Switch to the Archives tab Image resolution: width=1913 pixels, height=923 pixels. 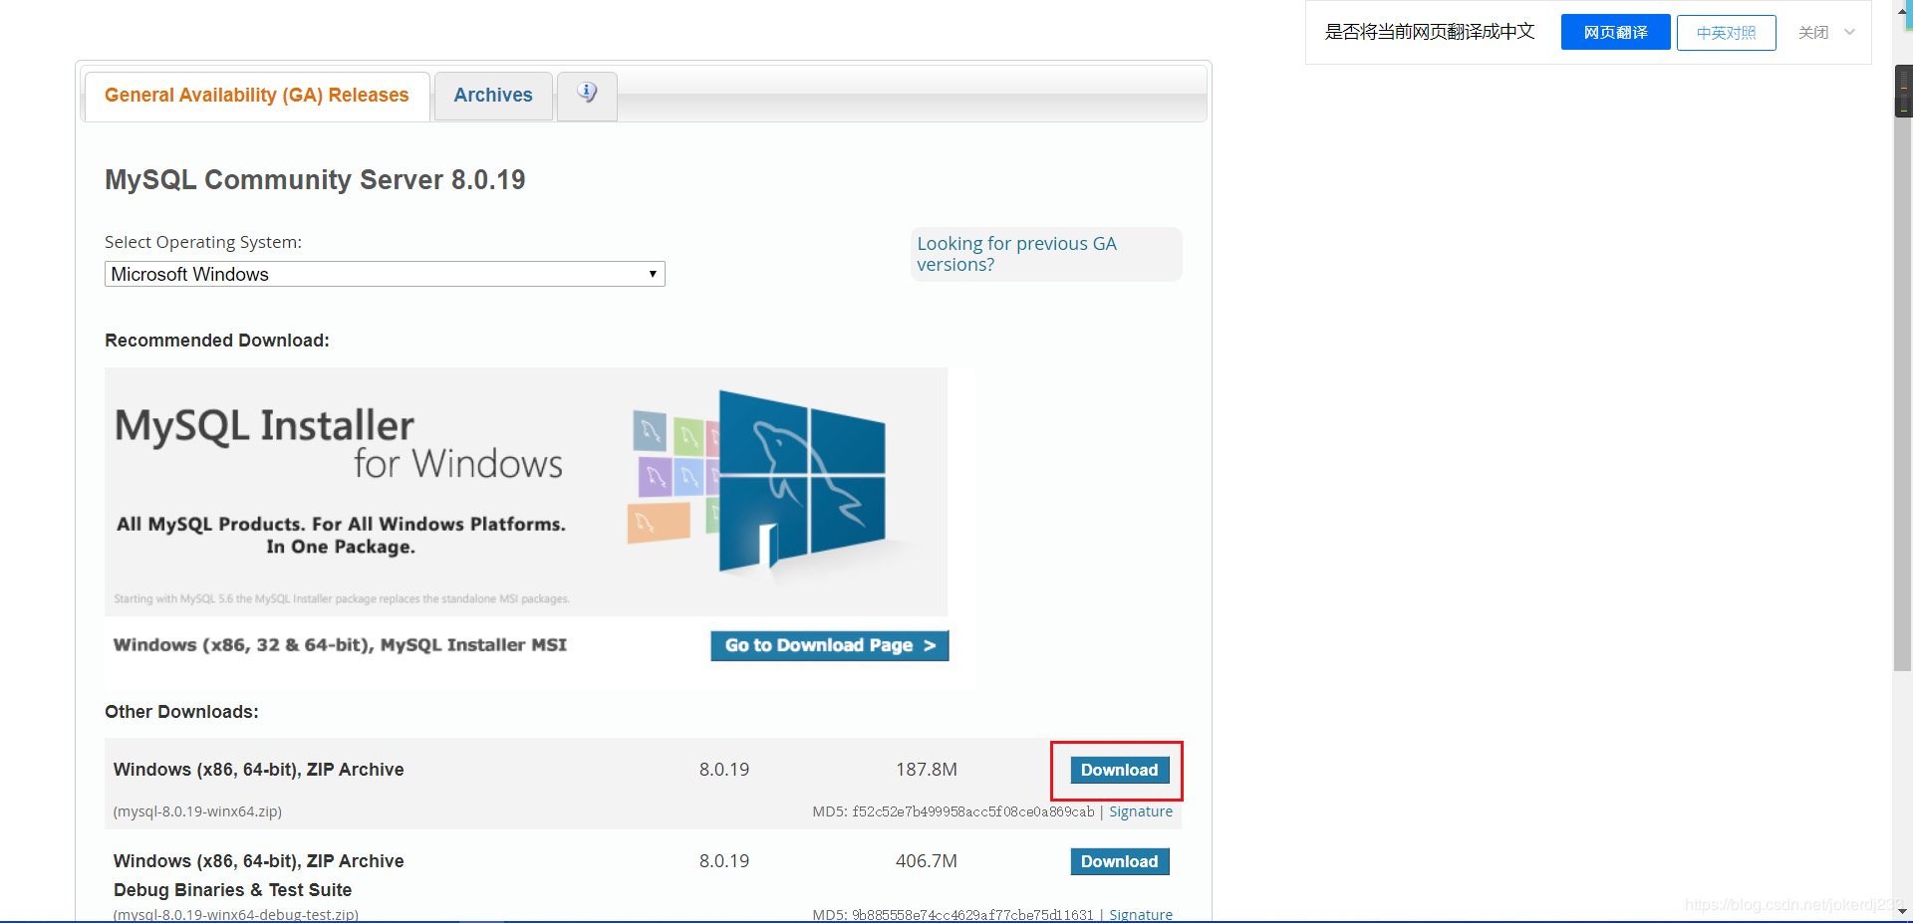[x=493, y=96]
